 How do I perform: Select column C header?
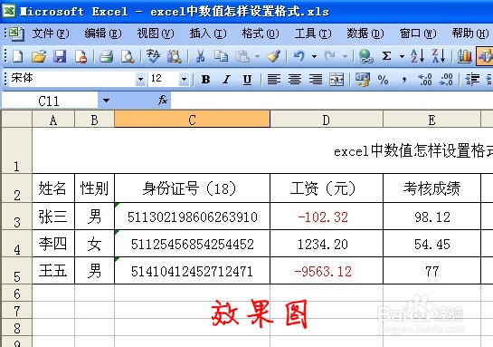[192, 120]
